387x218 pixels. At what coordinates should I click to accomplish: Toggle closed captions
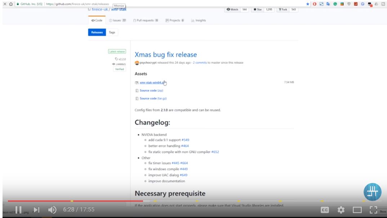pyautogui.click(x=325, y=210)
